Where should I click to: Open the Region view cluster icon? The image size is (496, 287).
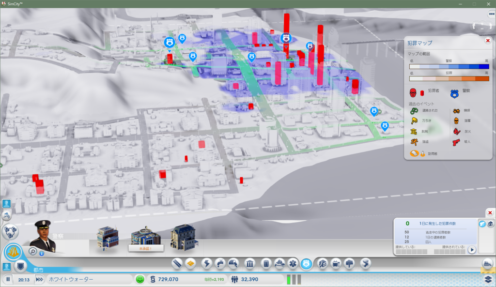10,232
